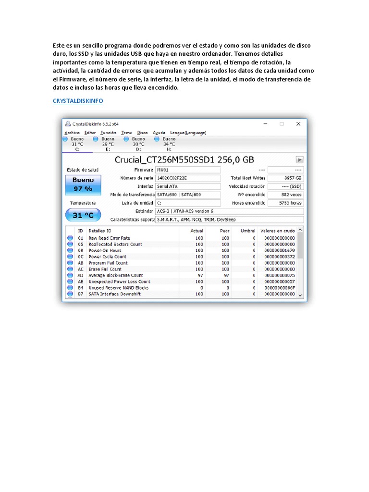This screenshot has width=369, height=492.
Task: Click the Estándar ACS-2 field
Action: coord(229,211)
